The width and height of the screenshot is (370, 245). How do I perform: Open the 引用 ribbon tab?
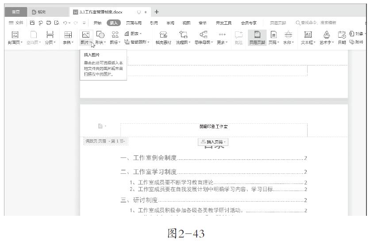(x=154, y=23)
